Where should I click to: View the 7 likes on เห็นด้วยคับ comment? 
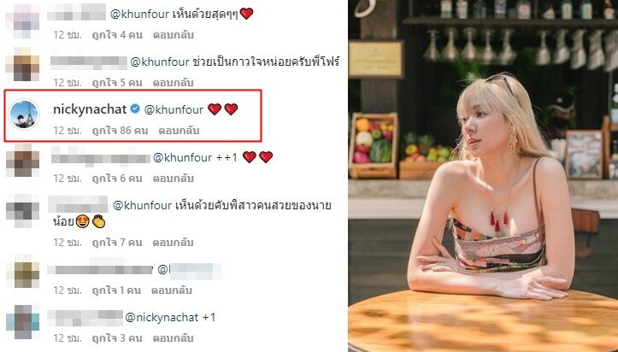(116, 242)
